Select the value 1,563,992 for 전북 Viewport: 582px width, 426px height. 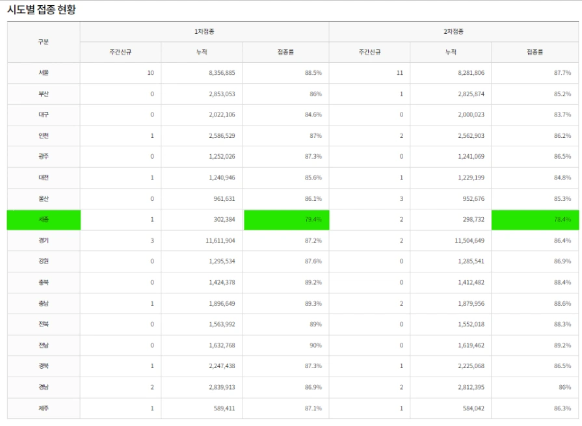pyautogui.click(x=222, y=325)
